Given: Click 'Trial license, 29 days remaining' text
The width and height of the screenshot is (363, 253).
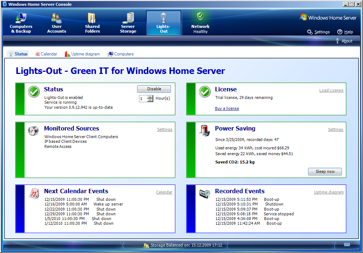Looking at the screenshot, I should coord(244,98).
